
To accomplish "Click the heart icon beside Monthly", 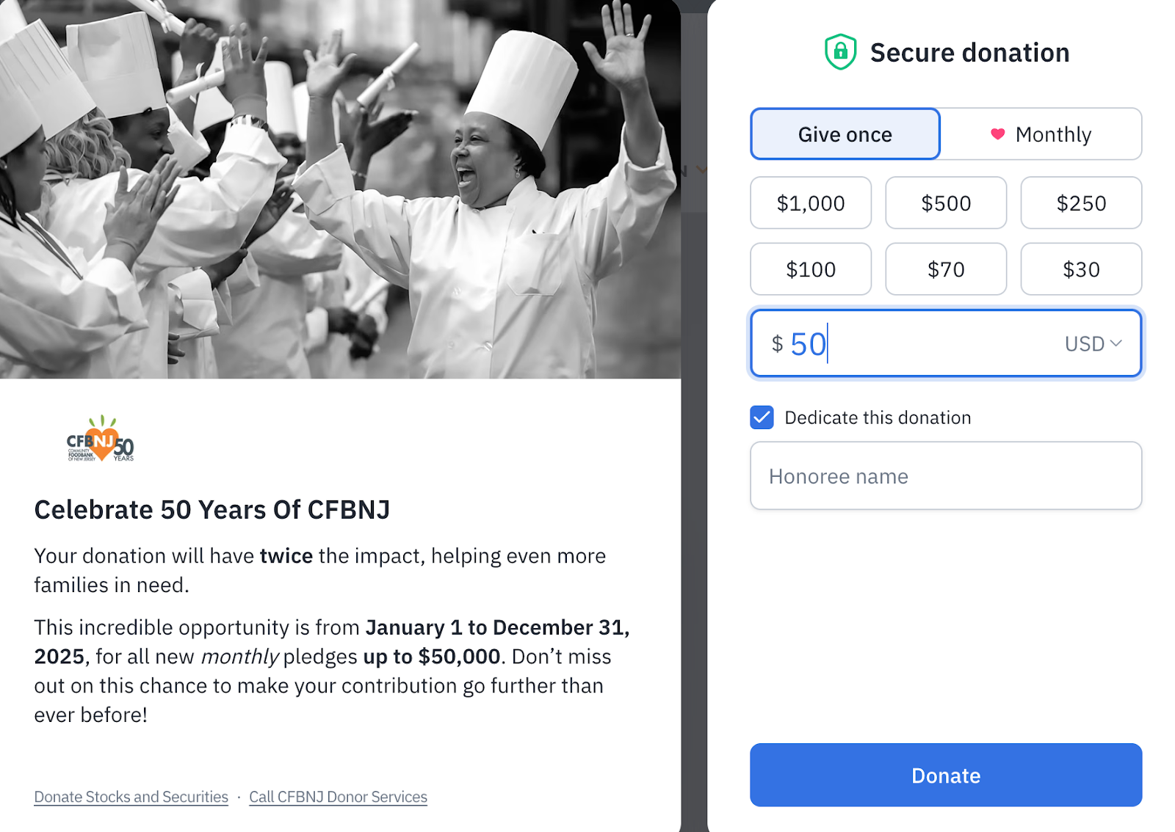I will (x=997, y=134).
